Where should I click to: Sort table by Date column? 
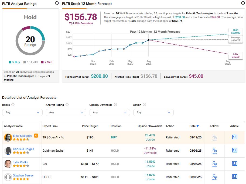tap(194, 126)
